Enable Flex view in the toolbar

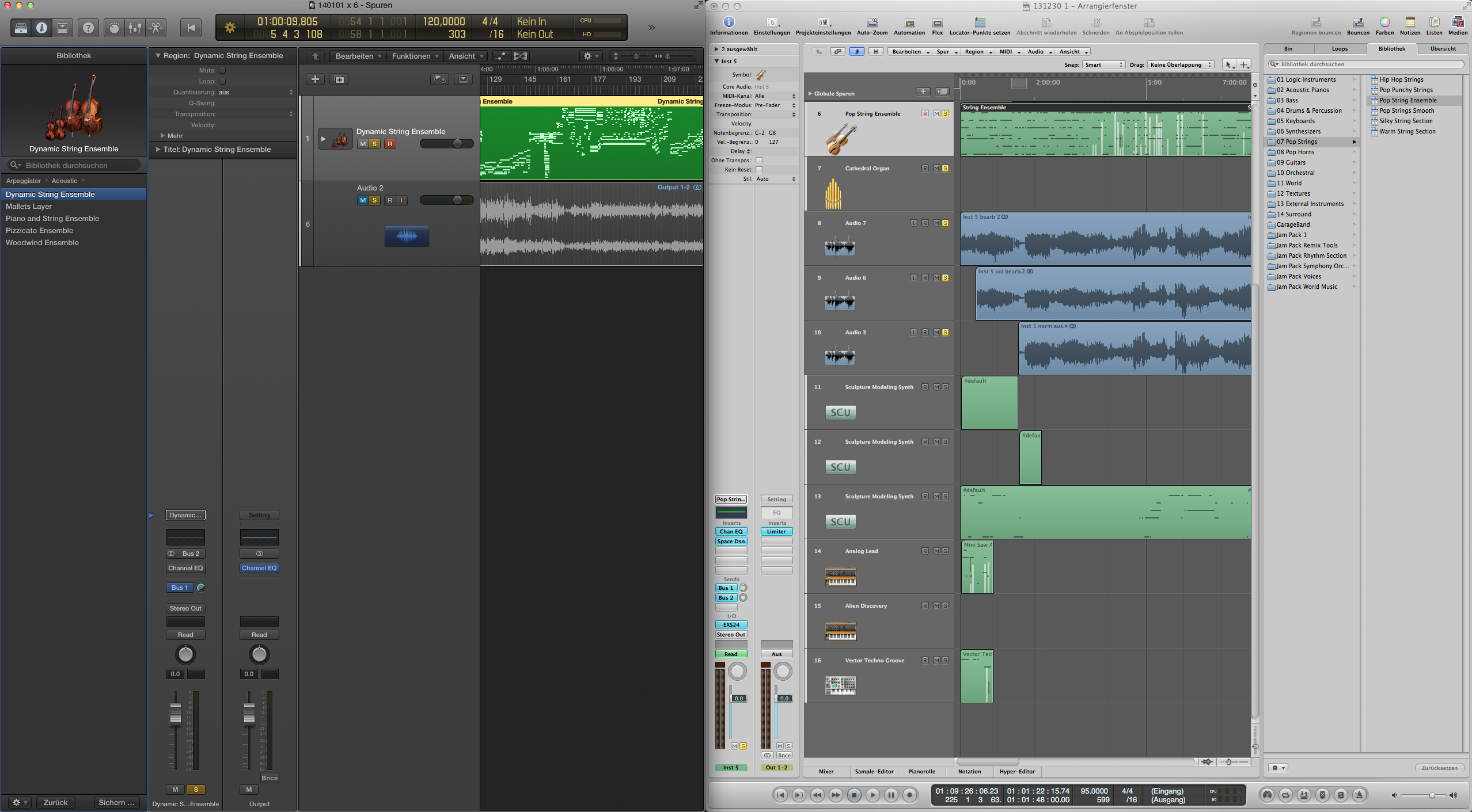938,26
